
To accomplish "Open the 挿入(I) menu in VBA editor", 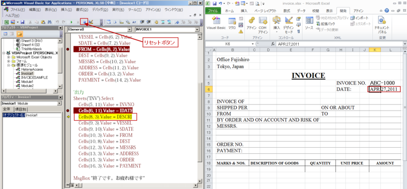I will click(x=66, y=10).
